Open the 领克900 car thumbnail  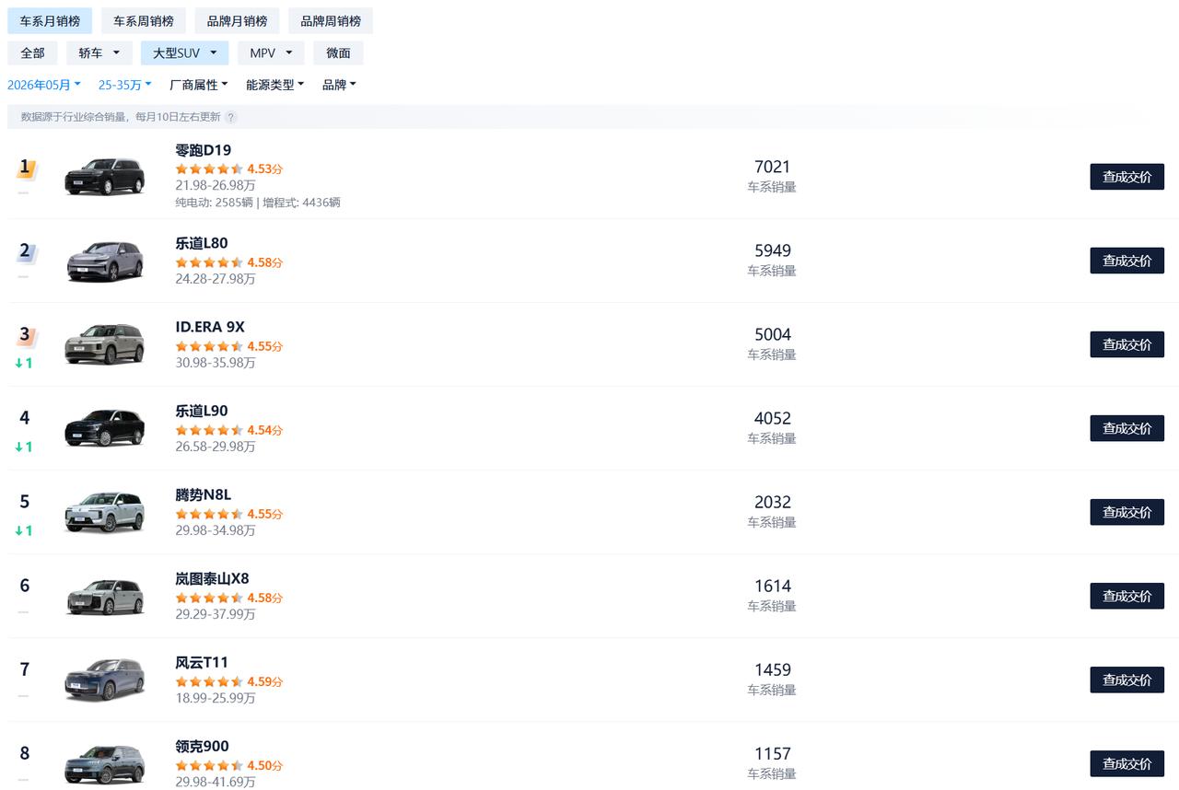coord(105,763)
